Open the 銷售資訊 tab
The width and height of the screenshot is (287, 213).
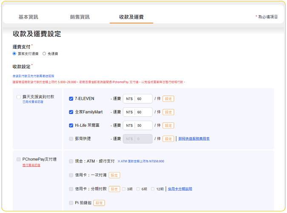pos(80,17)
